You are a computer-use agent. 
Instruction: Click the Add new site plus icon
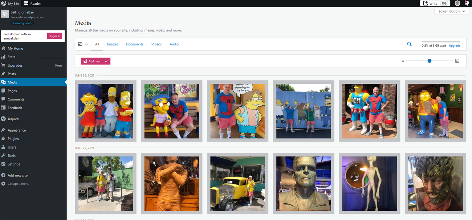tap(3, 175)
